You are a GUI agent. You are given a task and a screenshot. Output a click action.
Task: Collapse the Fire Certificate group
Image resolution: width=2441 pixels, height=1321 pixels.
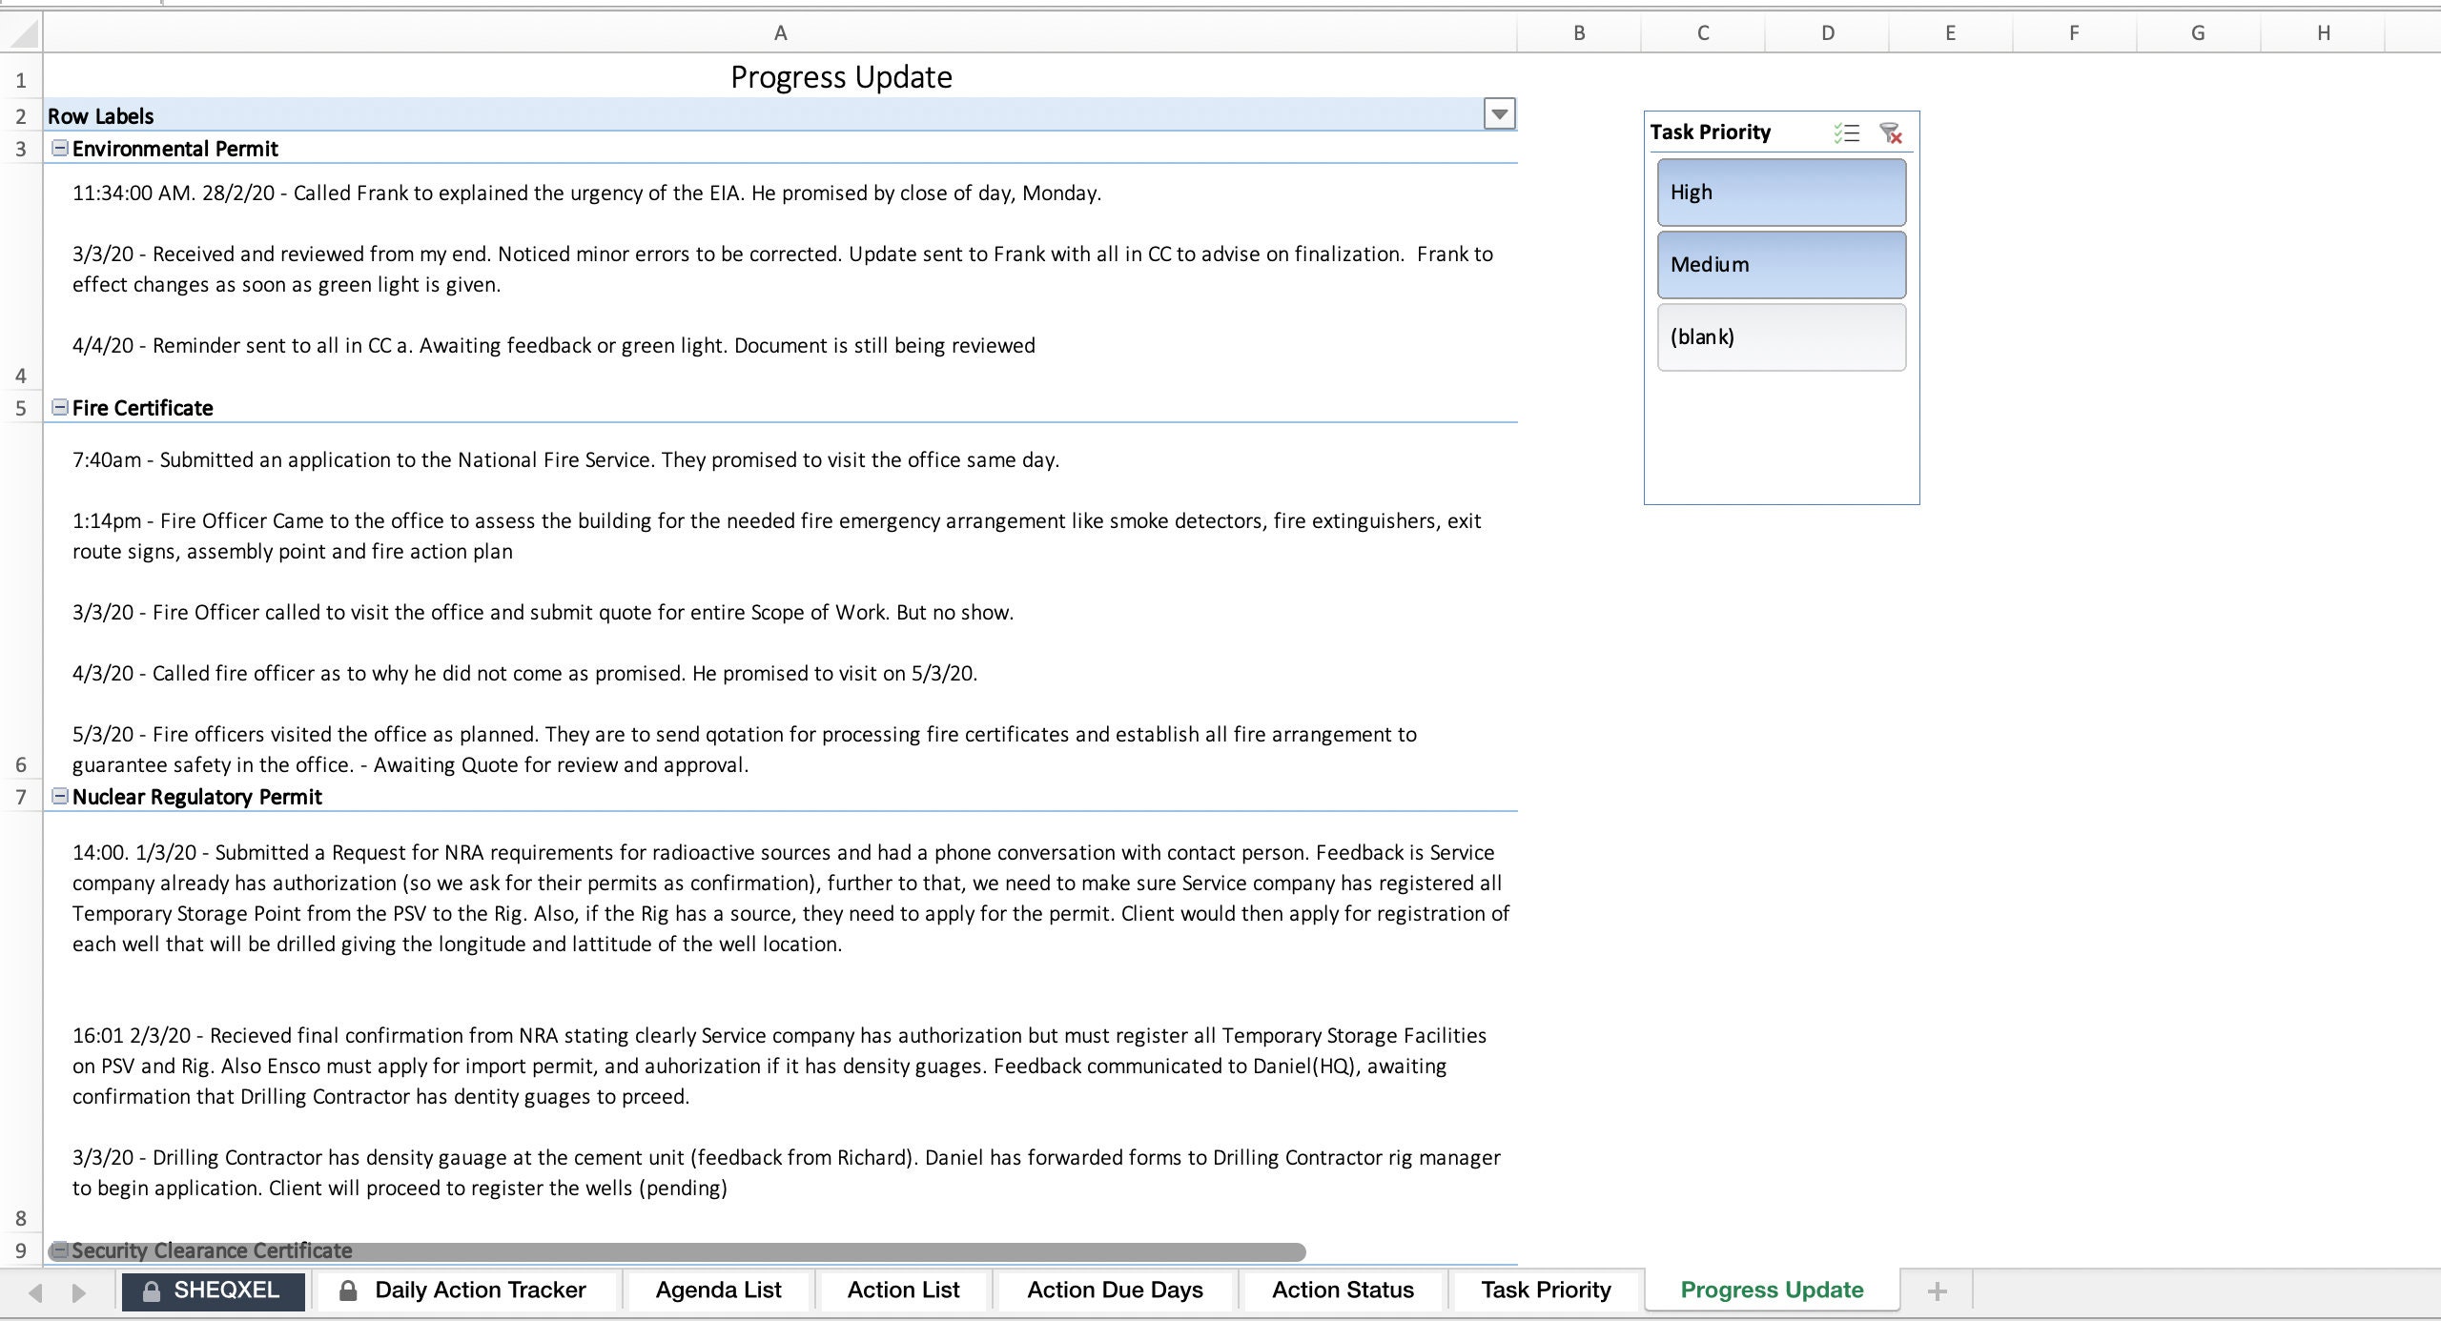point(60,408)
